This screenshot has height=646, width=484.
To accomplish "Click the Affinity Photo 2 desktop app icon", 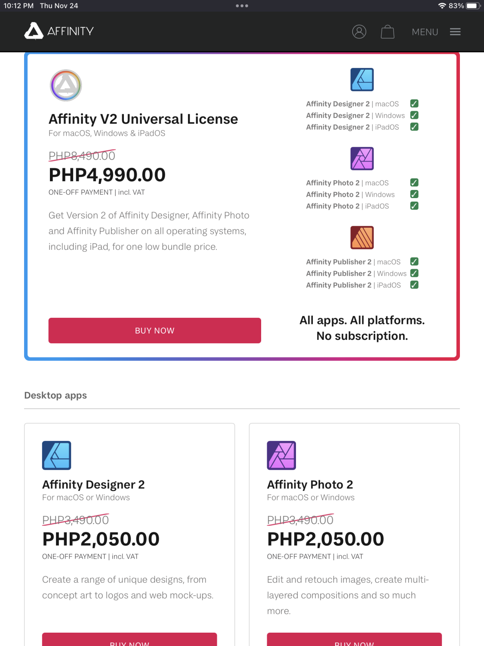I will pos(282,455).
